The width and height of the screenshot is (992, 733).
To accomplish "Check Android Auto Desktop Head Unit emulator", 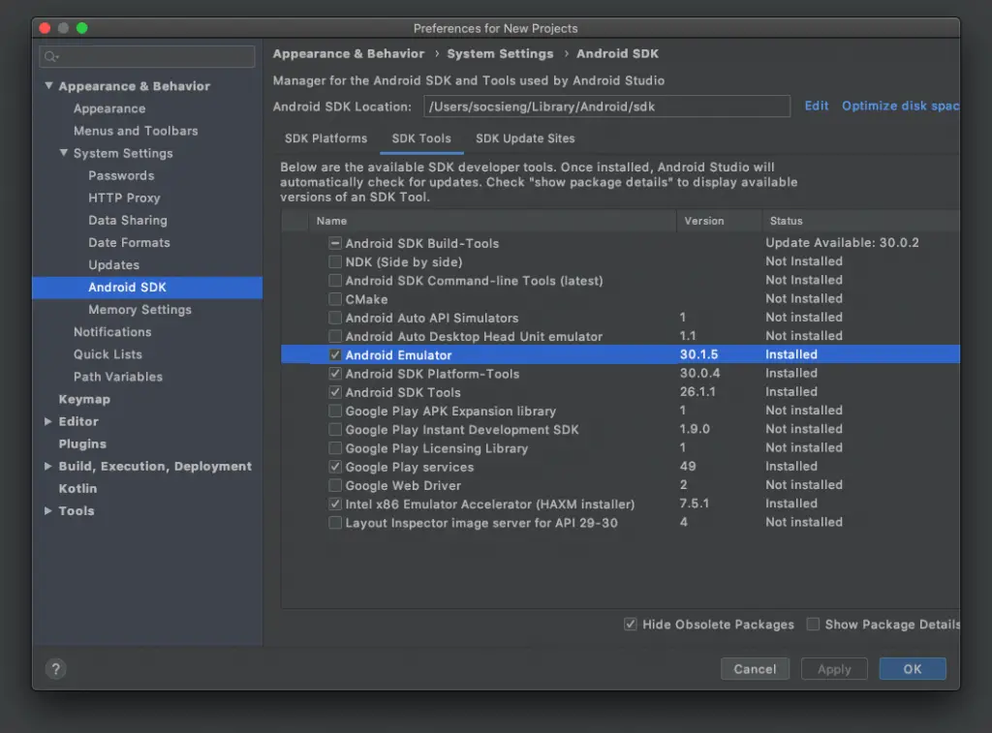I will tap(334, 336).
